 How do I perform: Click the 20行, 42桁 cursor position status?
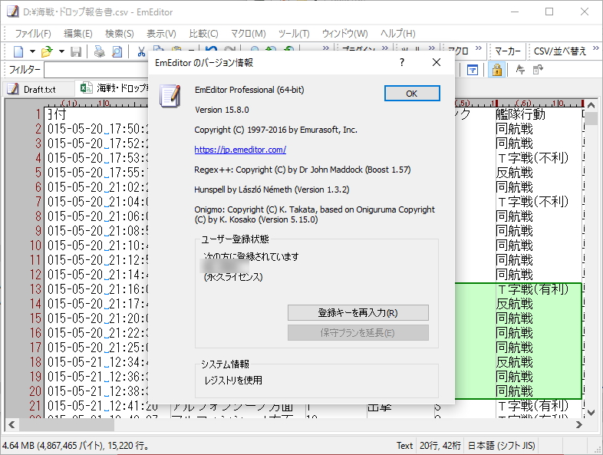pos(440,446)
